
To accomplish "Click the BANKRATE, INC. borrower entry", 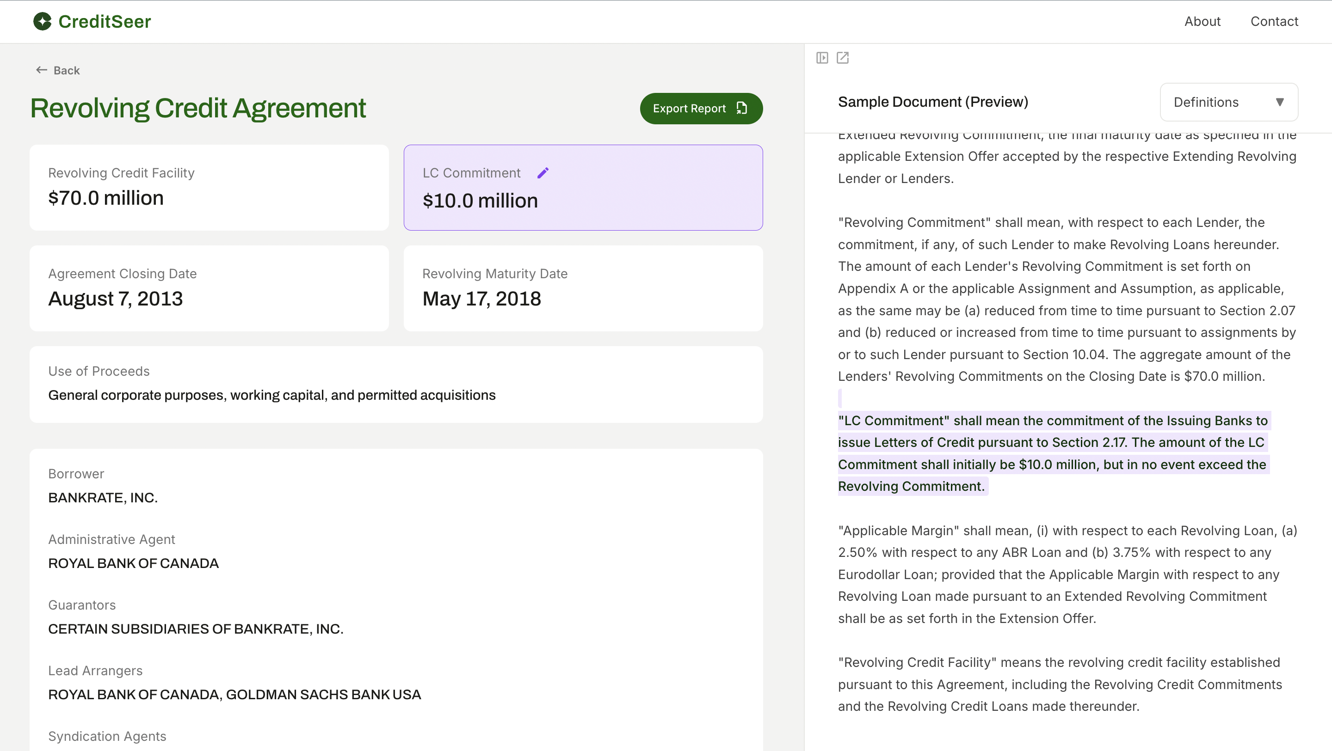I will 103,497.
